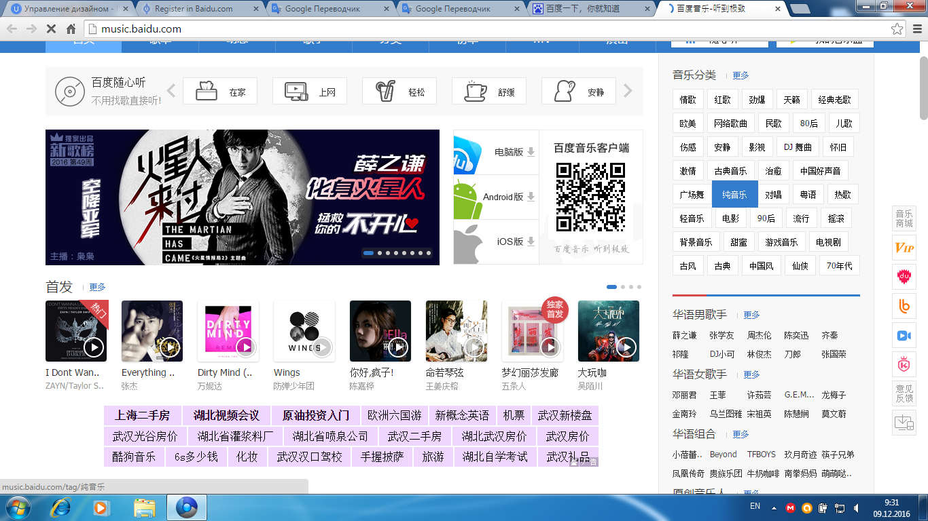Click the QR code image
The width and height of the screenshot is (928, 521).
click(x=590, y=197)
